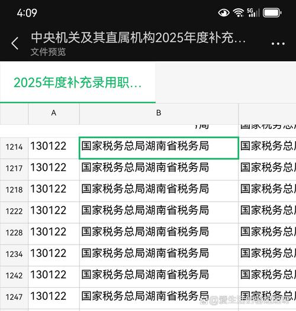This screenshot has height=311, width=296.
Task: Select the 2025年度补充录用职… sheet tab
Action: coord(78,82)
